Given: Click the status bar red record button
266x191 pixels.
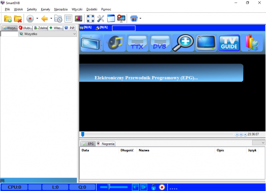Looking at the screenshot, I should point(162,187).
